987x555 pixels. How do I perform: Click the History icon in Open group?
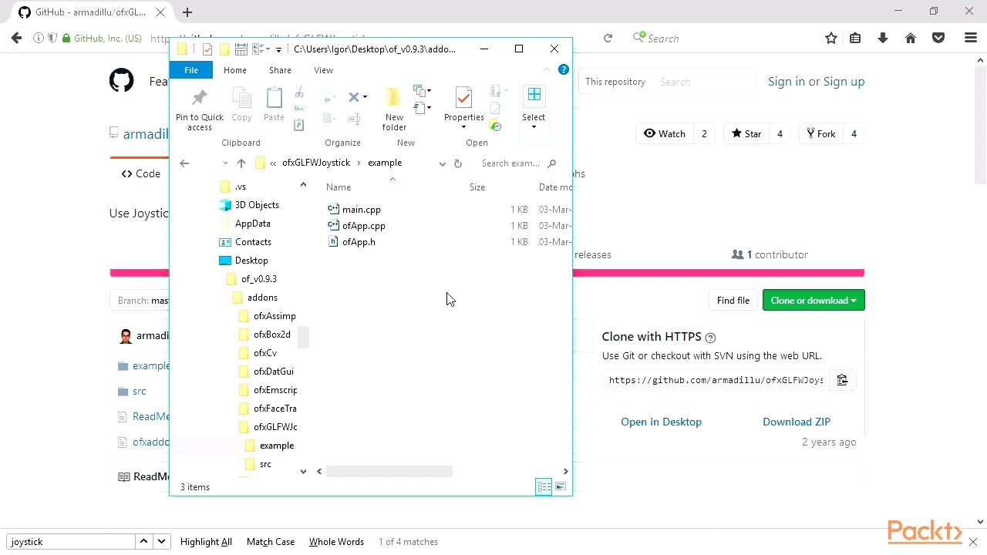click(x=496, y=126)
